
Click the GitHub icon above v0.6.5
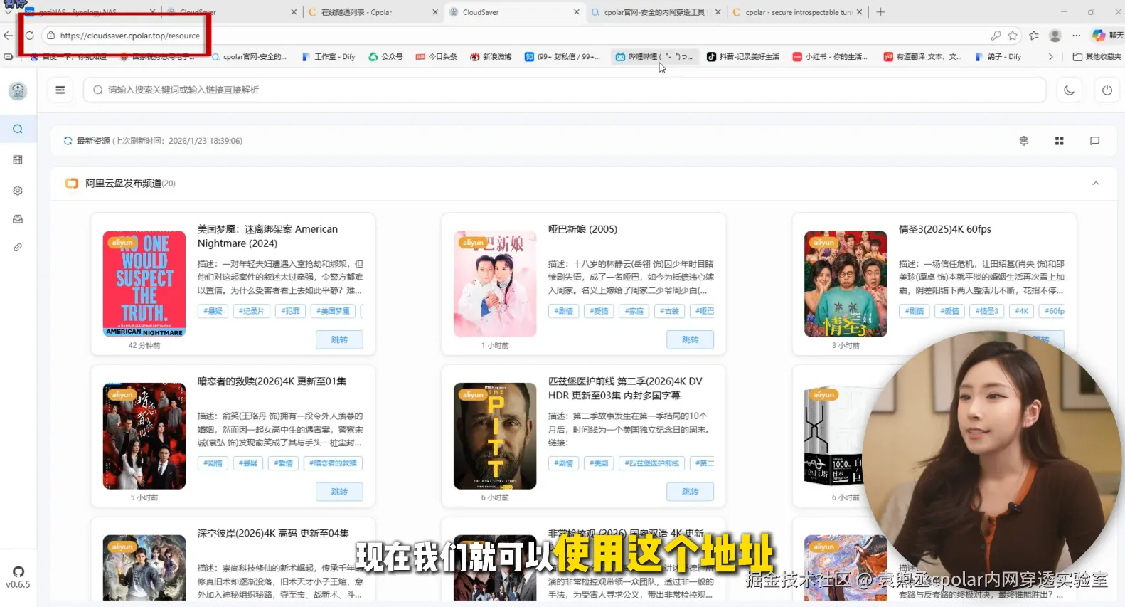tap(18, 571)
